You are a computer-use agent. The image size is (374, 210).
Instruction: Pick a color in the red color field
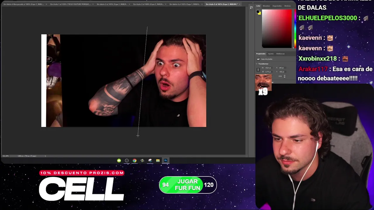pos(276,29)
